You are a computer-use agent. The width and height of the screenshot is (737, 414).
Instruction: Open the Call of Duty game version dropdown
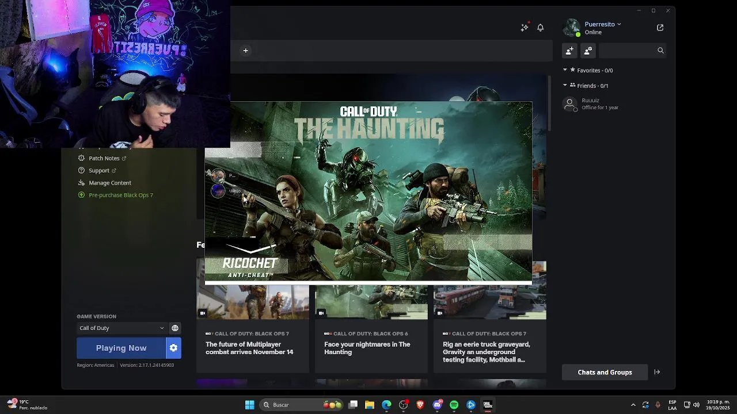pyautogui.click(x=121, y=328)
